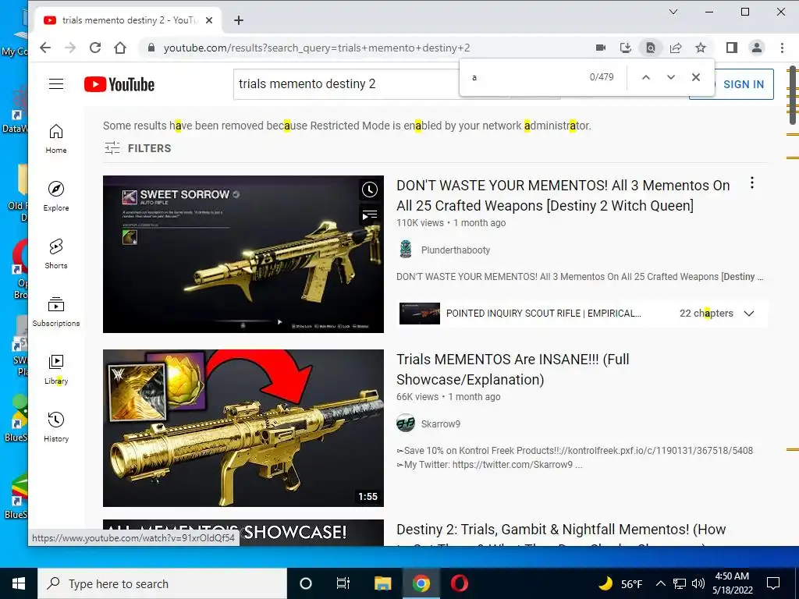Close the YouTube browser tab
This screenshot has height=599, width=799.
209,20
